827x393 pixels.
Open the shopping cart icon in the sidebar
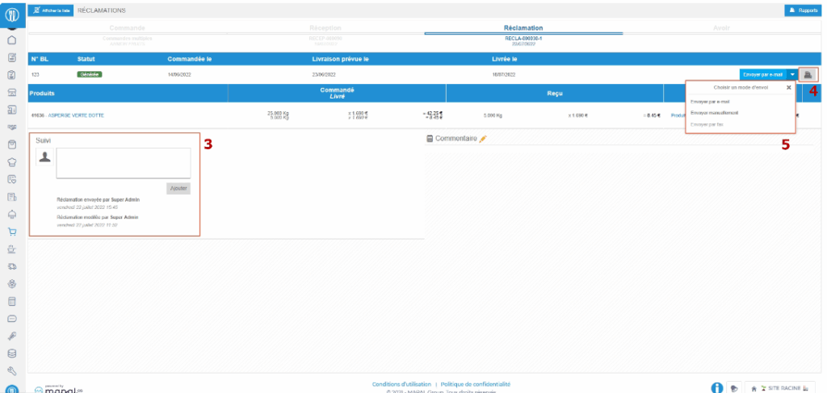pos(12,231)
